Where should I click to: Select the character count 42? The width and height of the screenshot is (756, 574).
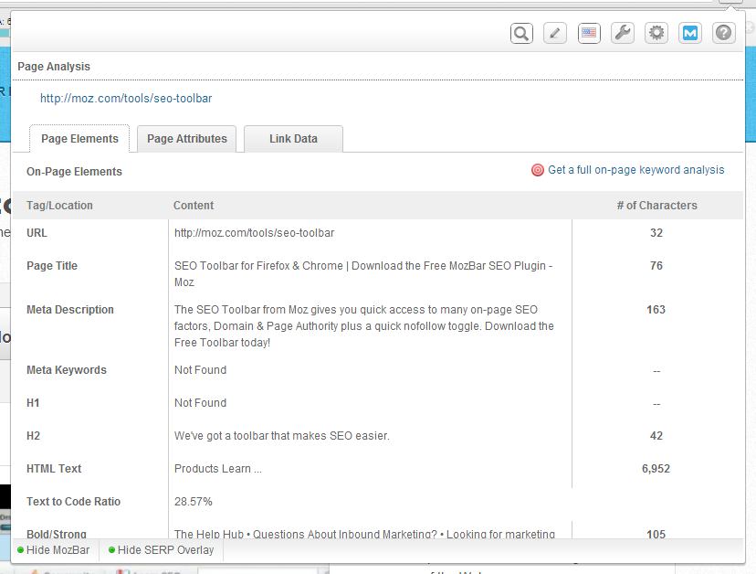pos(656,435)
